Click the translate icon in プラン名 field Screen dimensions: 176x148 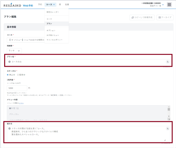click(x=167, y=62)
